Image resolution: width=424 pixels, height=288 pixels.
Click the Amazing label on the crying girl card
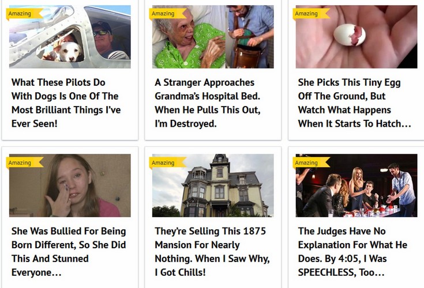pyautogui.click(x=24, y=163)
